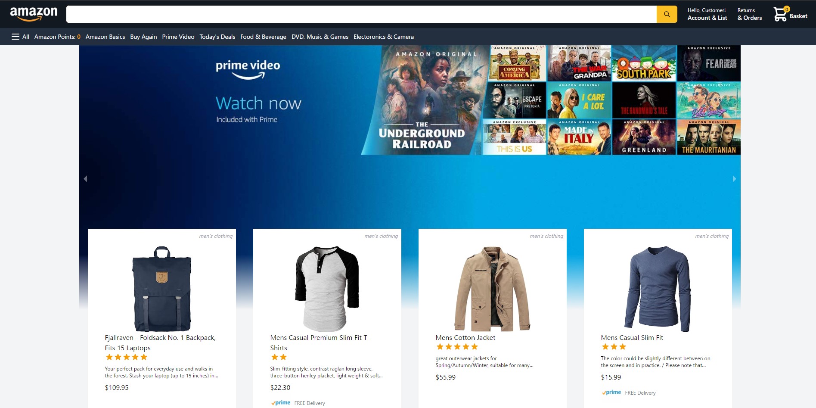The width and height of the screenshot is (816, 408).
Task: Click prime badge under Premium Slim Fit T-Shirts
Action: tap(281, 403)
